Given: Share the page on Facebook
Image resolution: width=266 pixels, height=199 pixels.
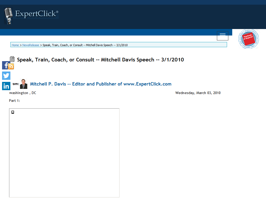Looking at the screenshot, I should click(5, 65).
